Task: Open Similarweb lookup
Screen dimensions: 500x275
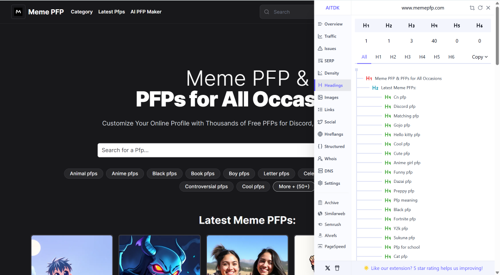Action: 332,213
